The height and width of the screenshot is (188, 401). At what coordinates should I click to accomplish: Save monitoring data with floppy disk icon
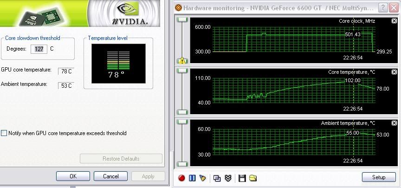click(x=242, y=178)
